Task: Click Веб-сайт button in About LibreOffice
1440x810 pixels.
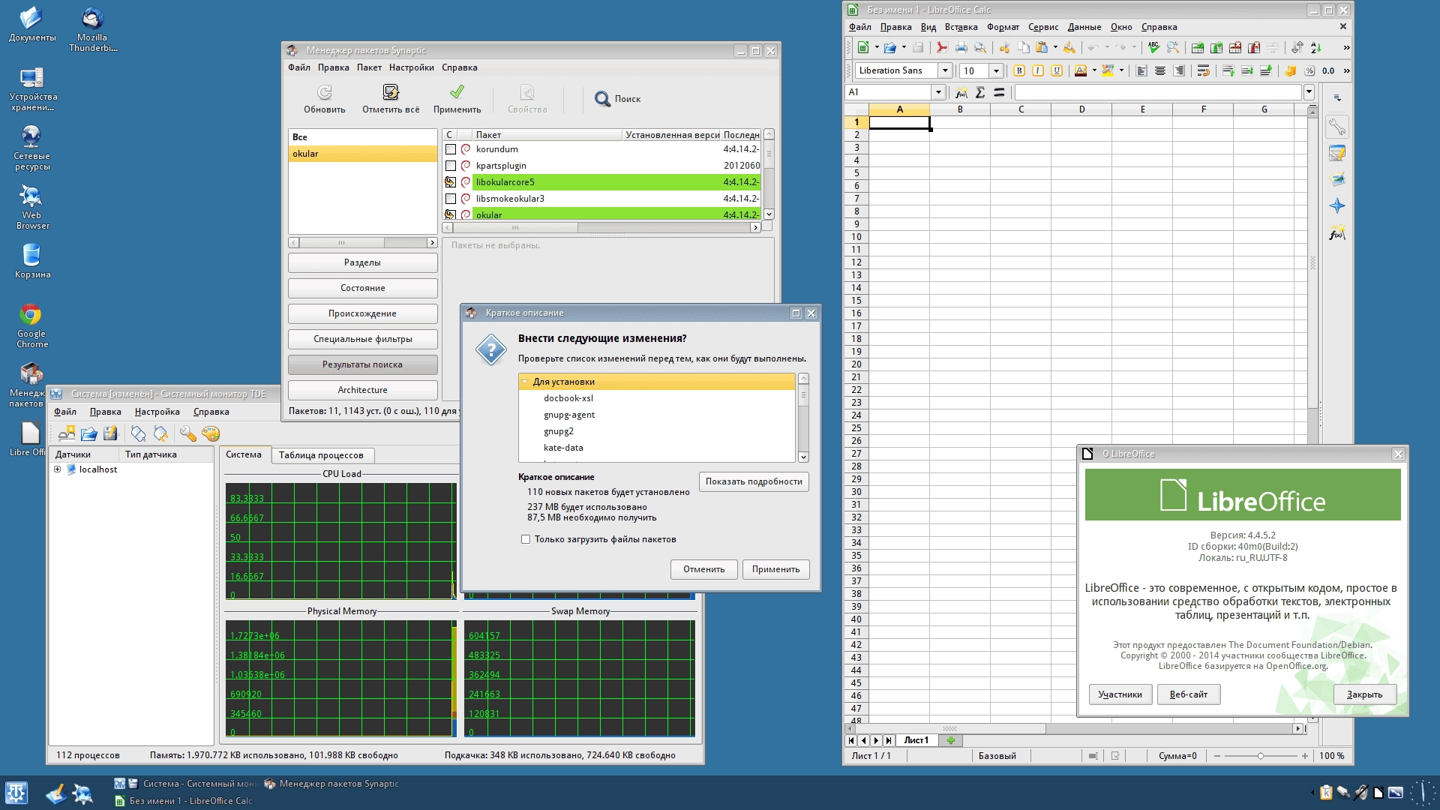Action: coord(1188,694)
